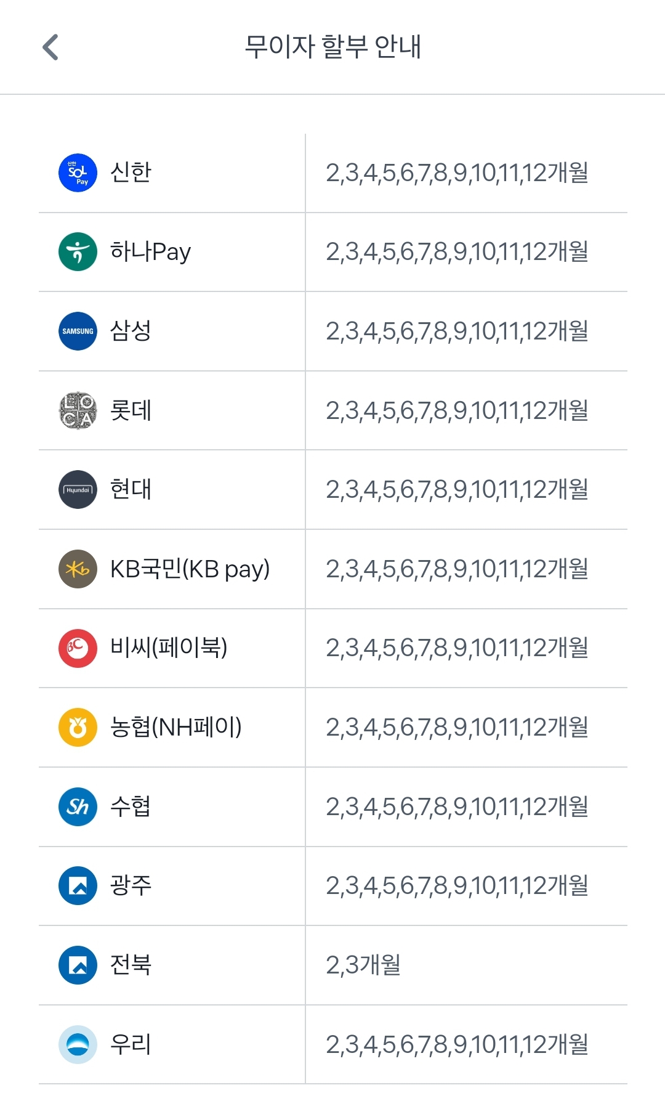Viewport: 665px width, 1093px height.
Task: Tap 우리 card installment months text
Action: tap(457, 1044)
